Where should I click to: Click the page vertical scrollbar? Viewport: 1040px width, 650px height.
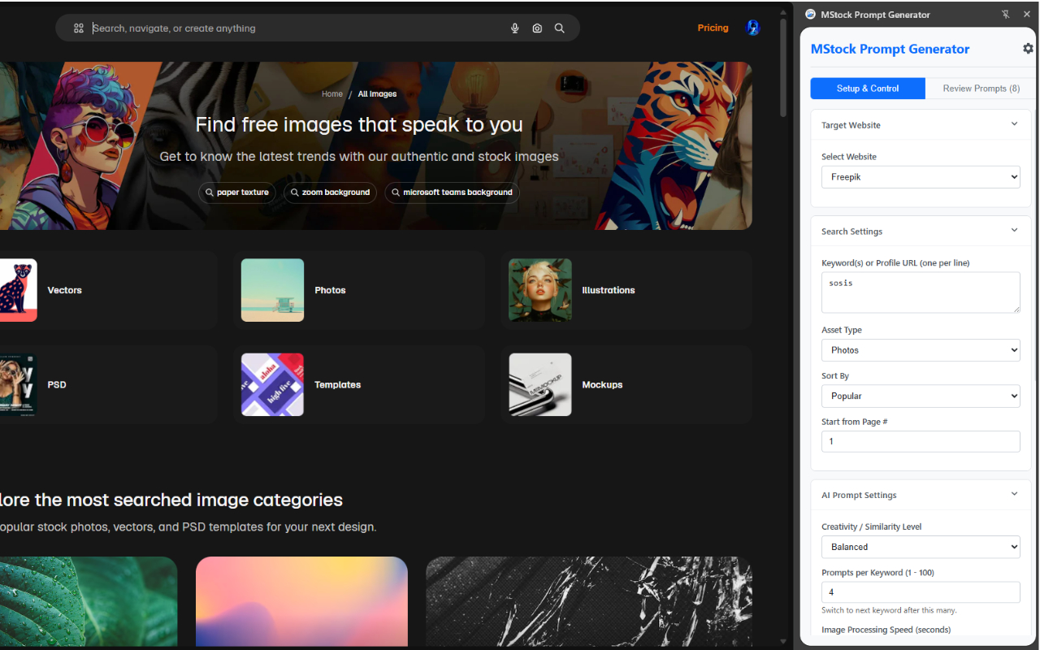[783, 68]
